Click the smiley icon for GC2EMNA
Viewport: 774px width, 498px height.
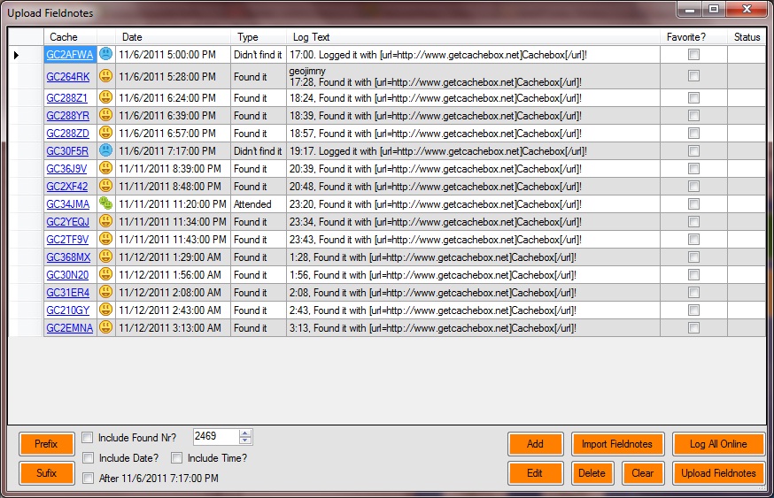[105, 327]
